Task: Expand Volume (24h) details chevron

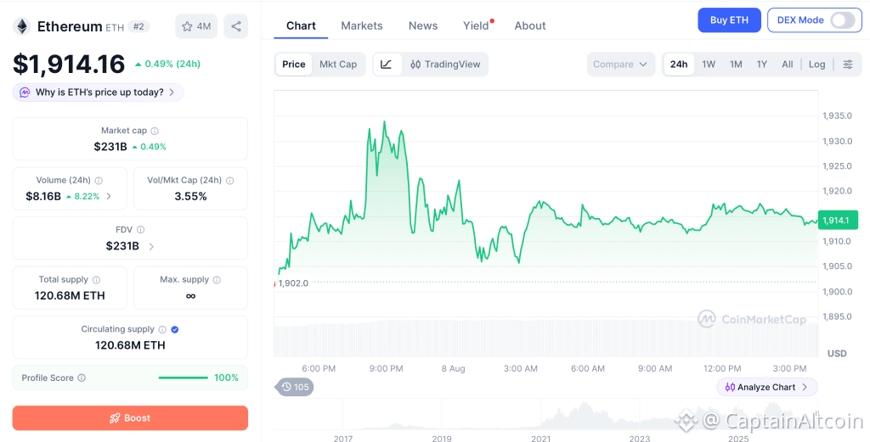Action: (x=109, y=196)
